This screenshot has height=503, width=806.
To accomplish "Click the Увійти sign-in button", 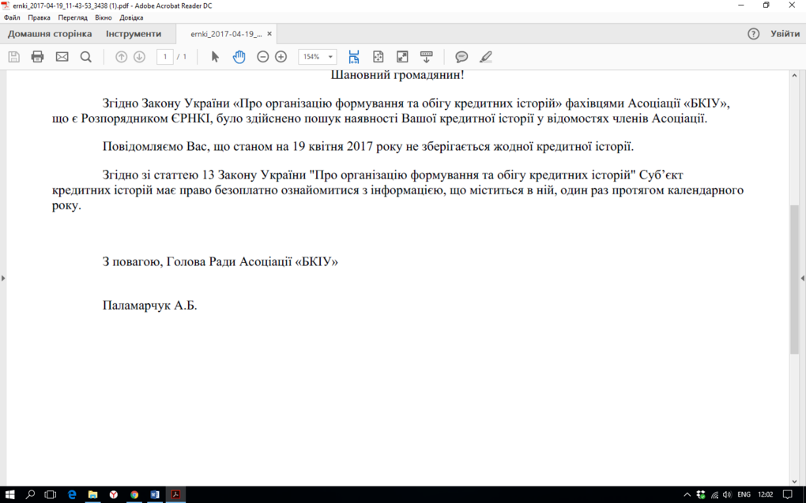I will tap(785, 34).
